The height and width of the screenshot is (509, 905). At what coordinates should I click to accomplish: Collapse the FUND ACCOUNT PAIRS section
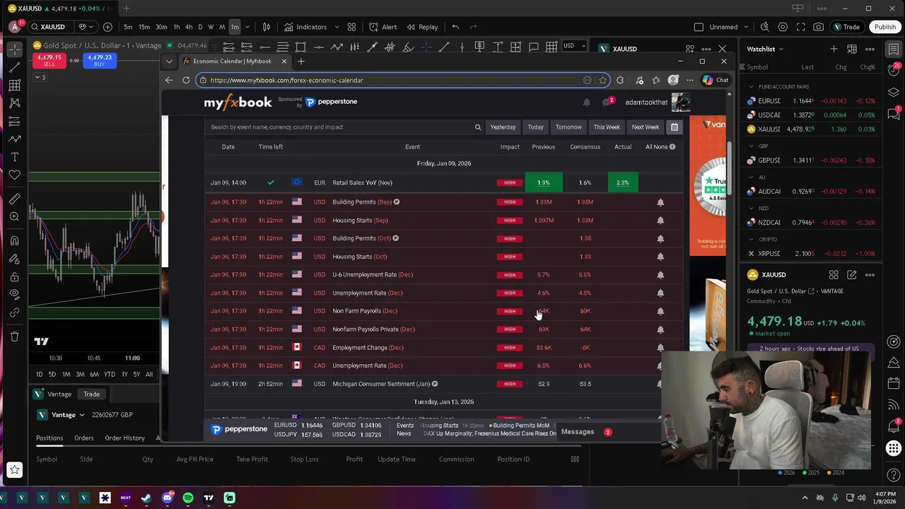pyautogui.click(x=751, y=86)
